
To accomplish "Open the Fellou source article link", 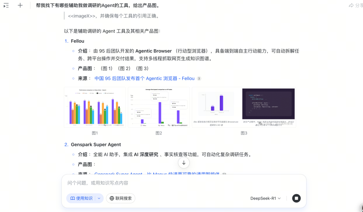I will click(x=145, y=78).
